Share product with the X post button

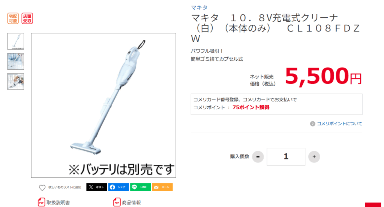point(96,187)
